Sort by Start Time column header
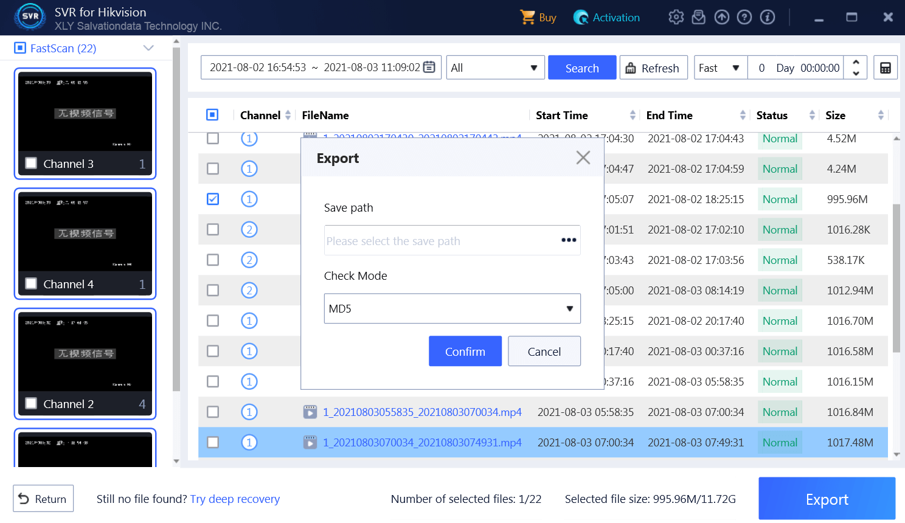 pyautogui.click(x=562, y=116)
